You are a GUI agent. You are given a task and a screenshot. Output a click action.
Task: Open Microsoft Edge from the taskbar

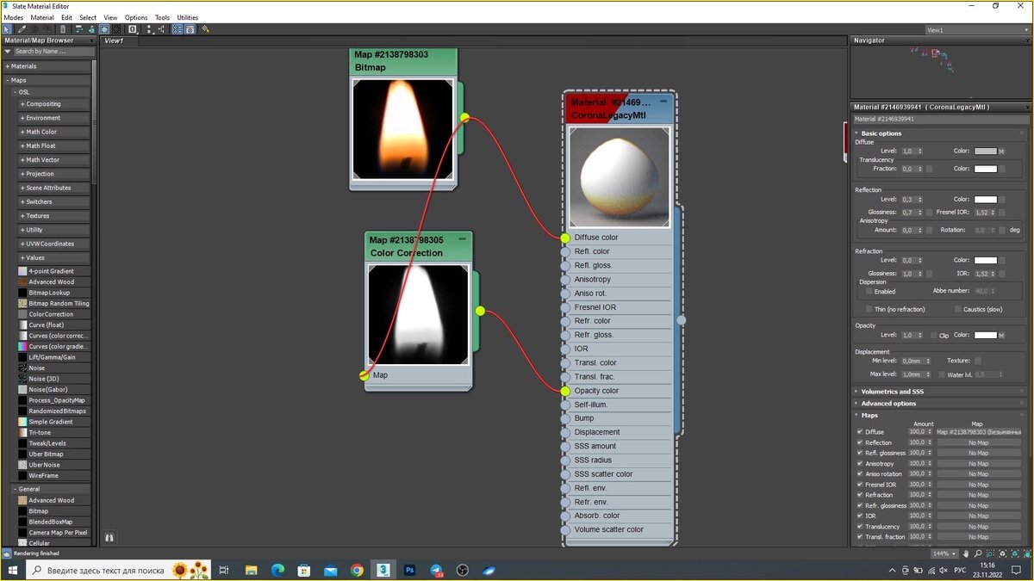click(277, 570)
